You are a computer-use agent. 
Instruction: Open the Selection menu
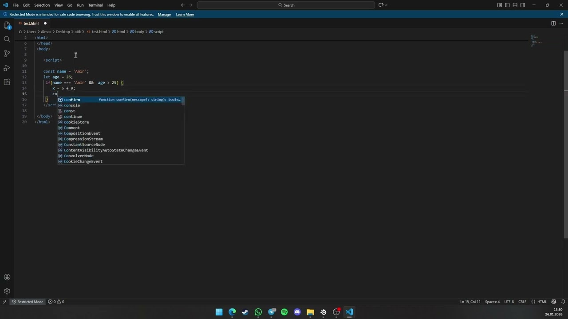(42, 5)
